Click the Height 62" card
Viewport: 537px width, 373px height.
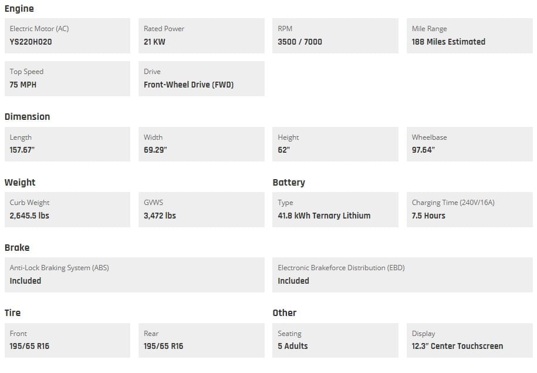[335, 144]
